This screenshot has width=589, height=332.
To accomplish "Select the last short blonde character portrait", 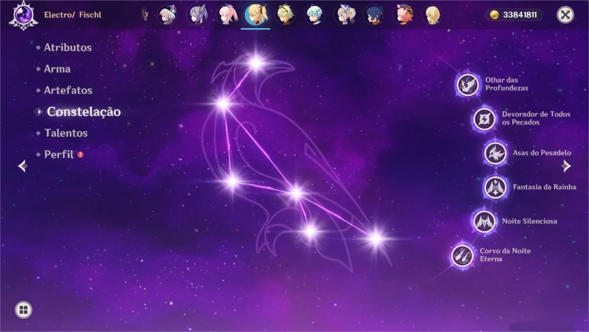I will click(x=432, y=15).
